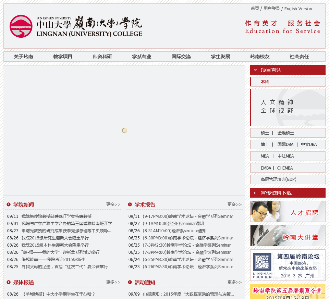This screenshot has height=299, width=329.
Task: Click the loading spinner in the banner area
Action: [124, 130]
